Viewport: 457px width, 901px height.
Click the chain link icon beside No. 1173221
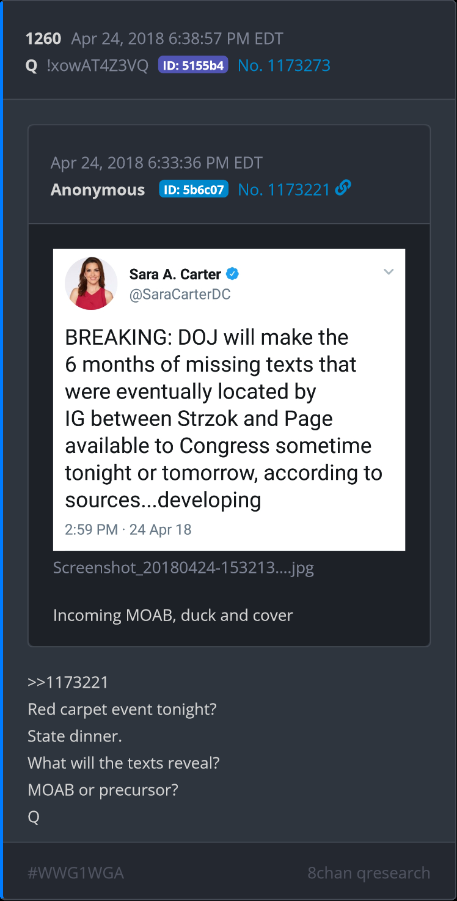tap(343, 189)
